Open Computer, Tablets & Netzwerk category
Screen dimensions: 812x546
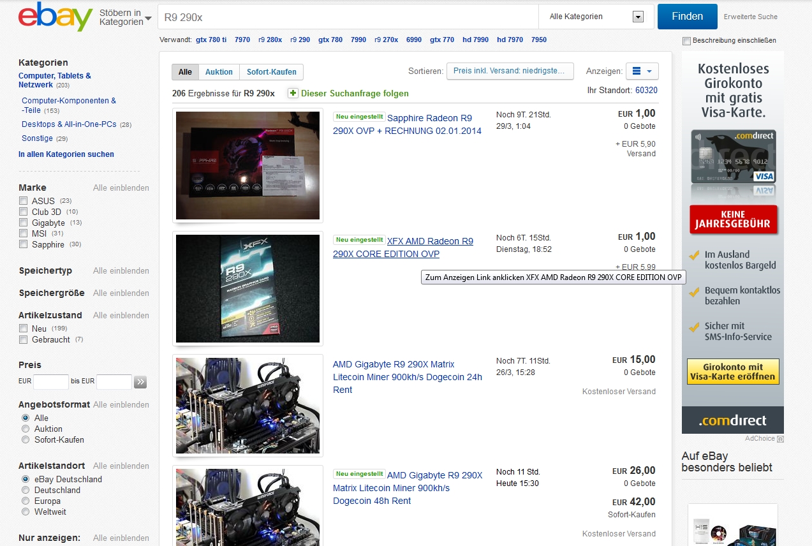tap(55, 80)
